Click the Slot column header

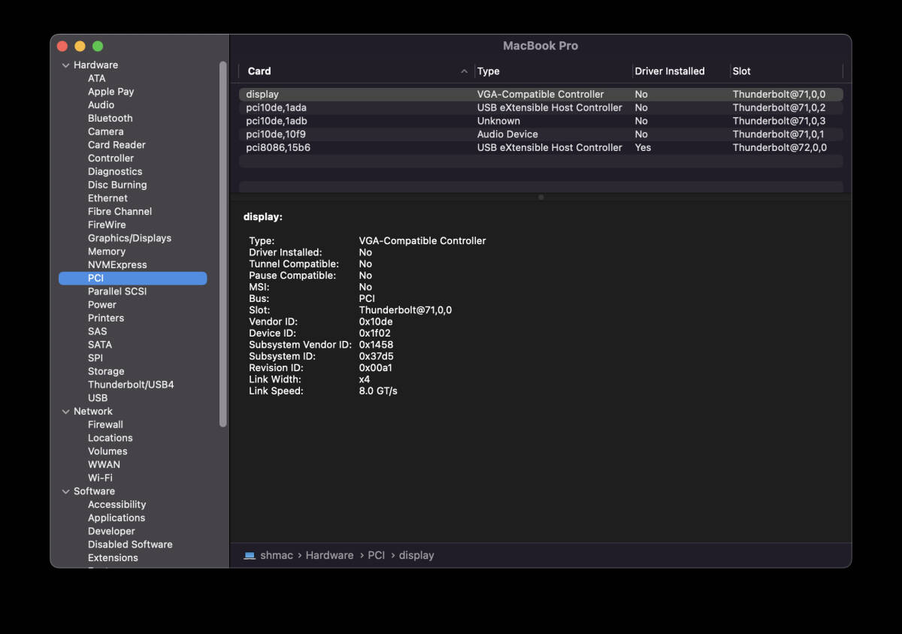pyautogui.click(x=742, y=71)
